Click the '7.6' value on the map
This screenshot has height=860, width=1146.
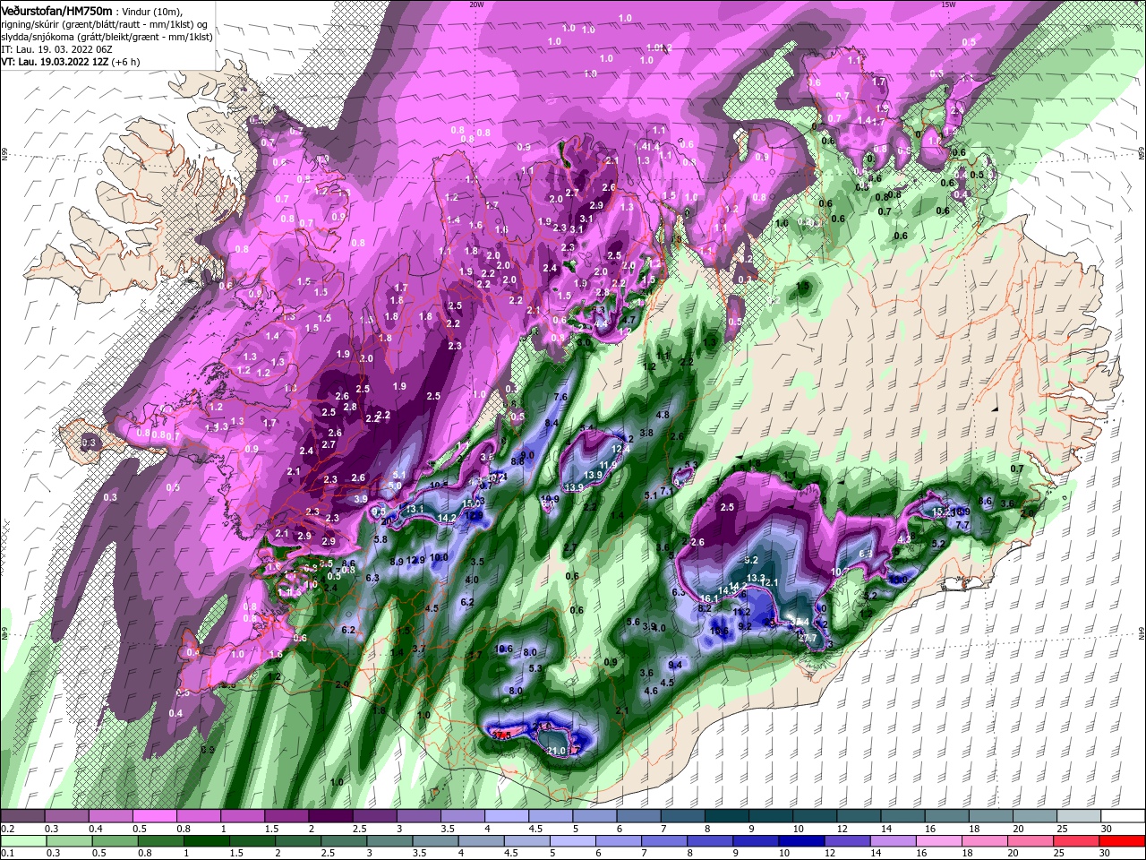(561, 397)
